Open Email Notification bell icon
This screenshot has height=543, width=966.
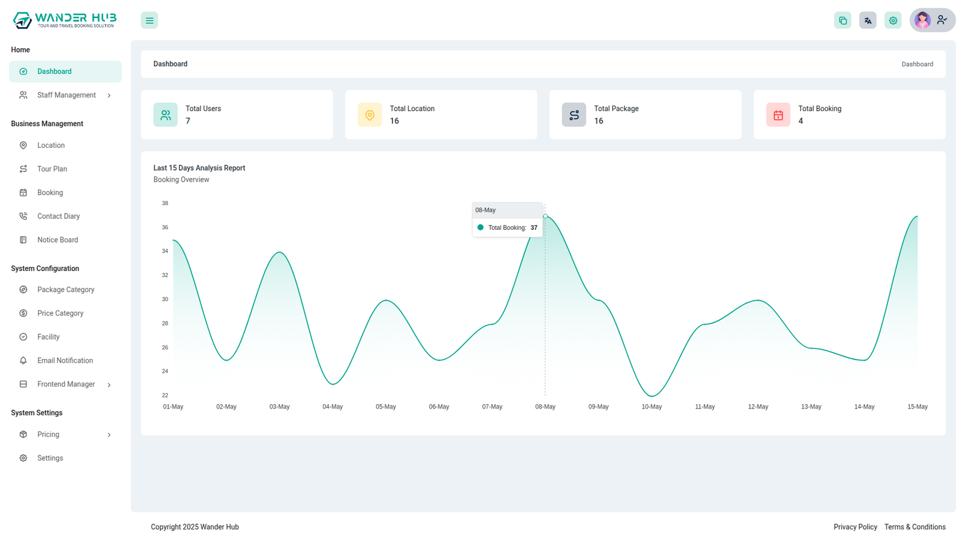(24, 361)
